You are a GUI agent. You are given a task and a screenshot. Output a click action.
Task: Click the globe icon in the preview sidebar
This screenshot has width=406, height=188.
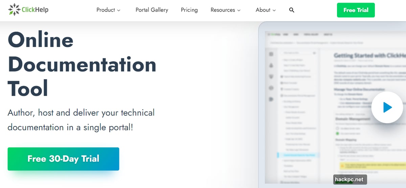tap(271, 88)
